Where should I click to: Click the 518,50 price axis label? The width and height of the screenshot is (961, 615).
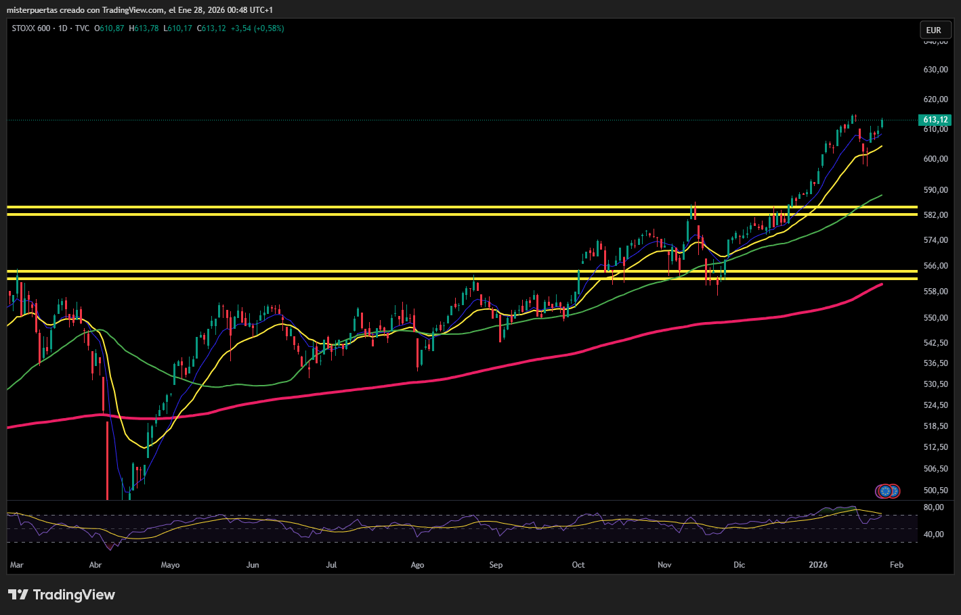point(935,426)
